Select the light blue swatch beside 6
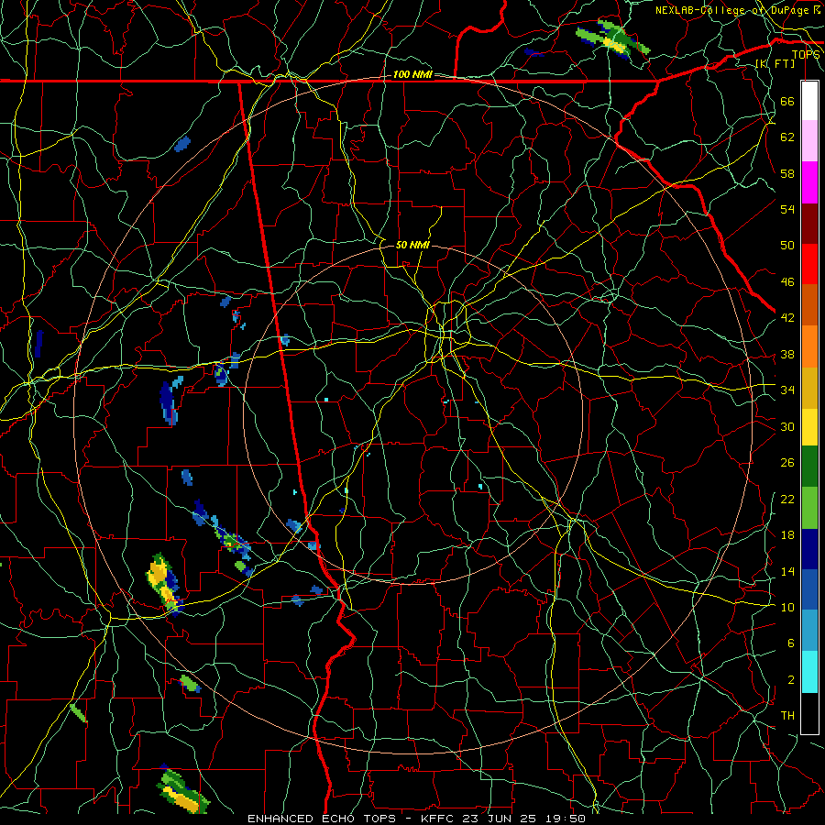This screenshot has width=825, height=825. click(809, 631)
